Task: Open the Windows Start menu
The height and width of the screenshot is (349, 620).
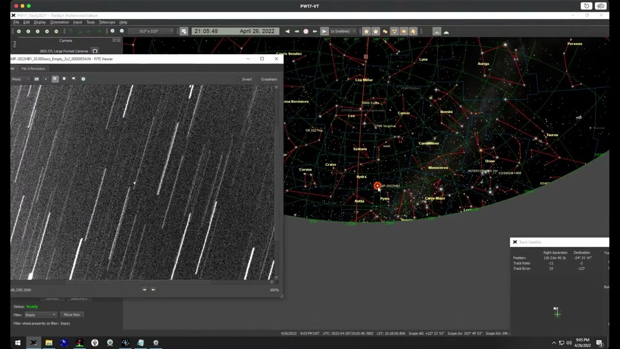Action: [18, 343]
